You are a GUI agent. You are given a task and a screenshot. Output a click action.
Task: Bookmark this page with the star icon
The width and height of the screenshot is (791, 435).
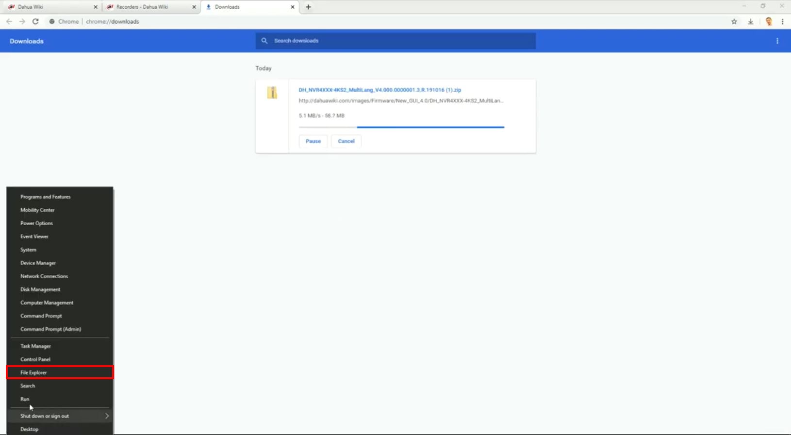point(734,21)
